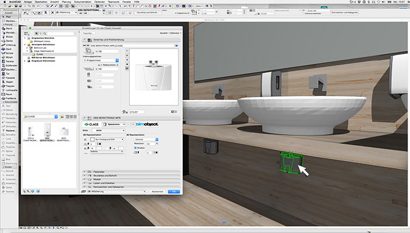Viewport: 410px width, 233px height.
Task: Expand the Kennzeichen und Kategorien panel
Action: (x=84, y=187)
